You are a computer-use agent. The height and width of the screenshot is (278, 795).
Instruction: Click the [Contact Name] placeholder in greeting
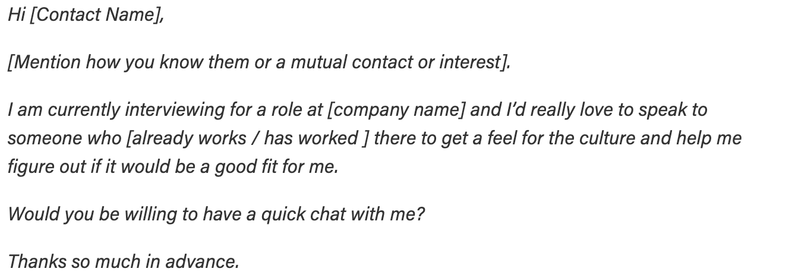pos(96,15)
